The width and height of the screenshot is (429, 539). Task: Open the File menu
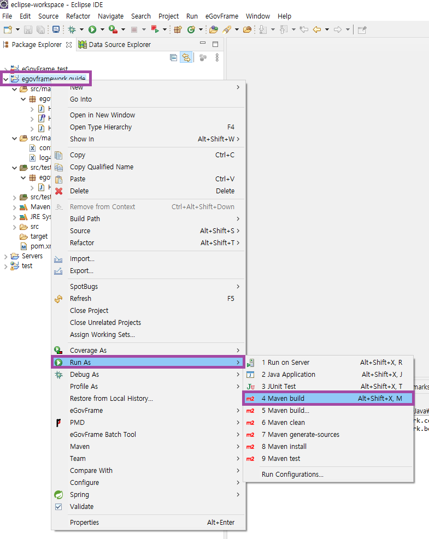point(7,16)
